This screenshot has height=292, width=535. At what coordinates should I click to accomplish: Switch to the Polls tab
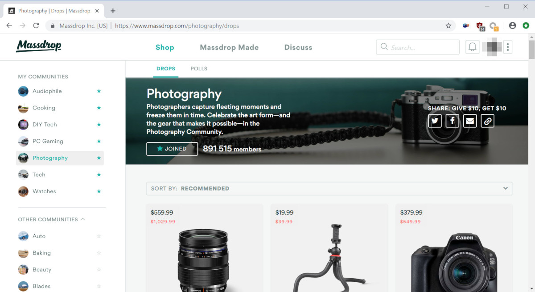tap(199, 69)
